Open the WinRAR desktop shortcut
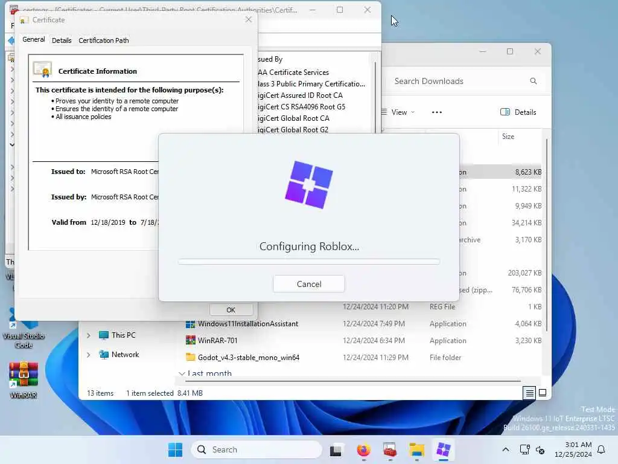 tap(24, 380)
